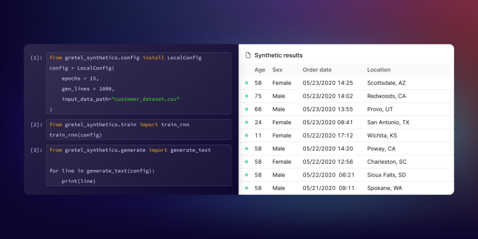Click the green status dot for Provo, UT row
This screenshot has width=478, height=239.
(247, 109)
